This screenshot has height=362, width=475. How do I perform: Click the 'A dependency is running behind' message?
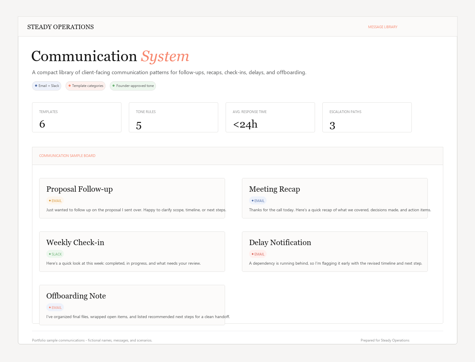pyautogui.click(x=335, y=263)
